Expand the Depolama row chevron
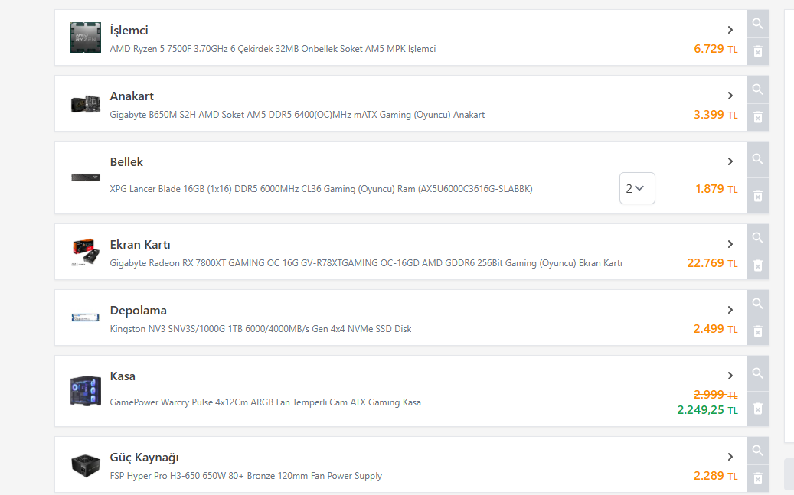 click(730, 310)
